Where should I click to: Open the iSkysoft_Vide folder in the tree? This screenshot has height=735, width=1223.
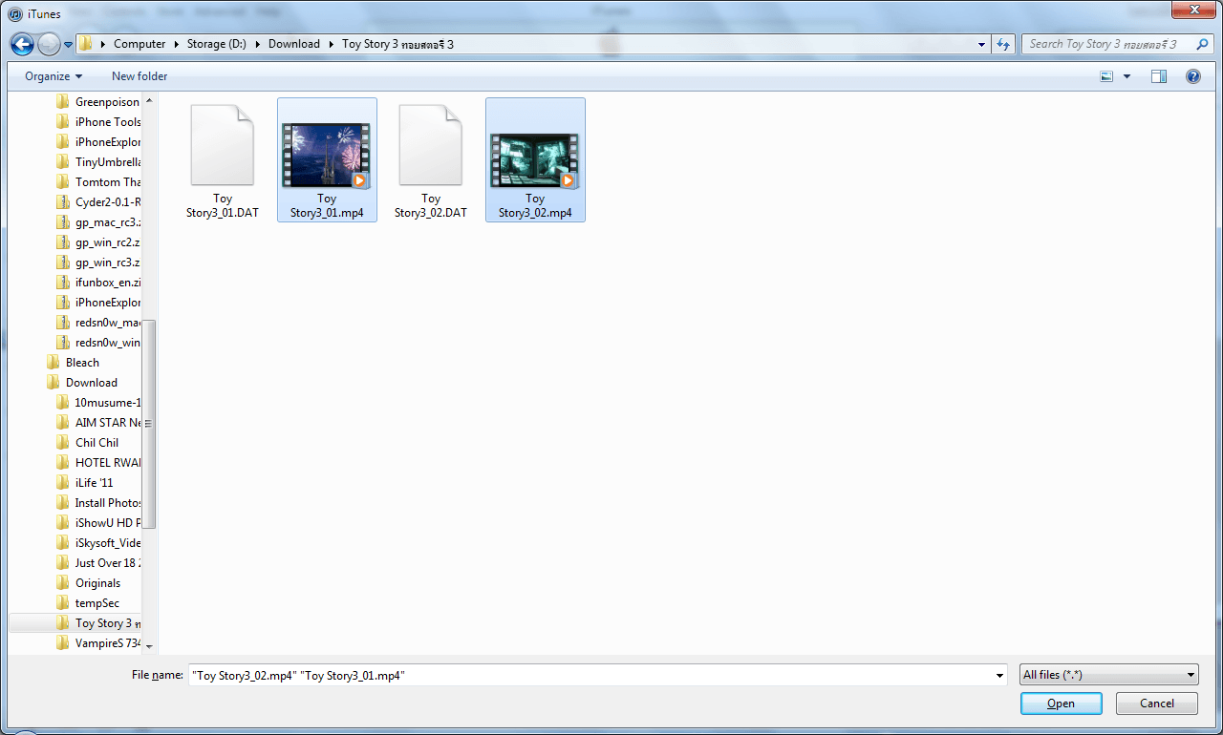click(x=98, y=543)
